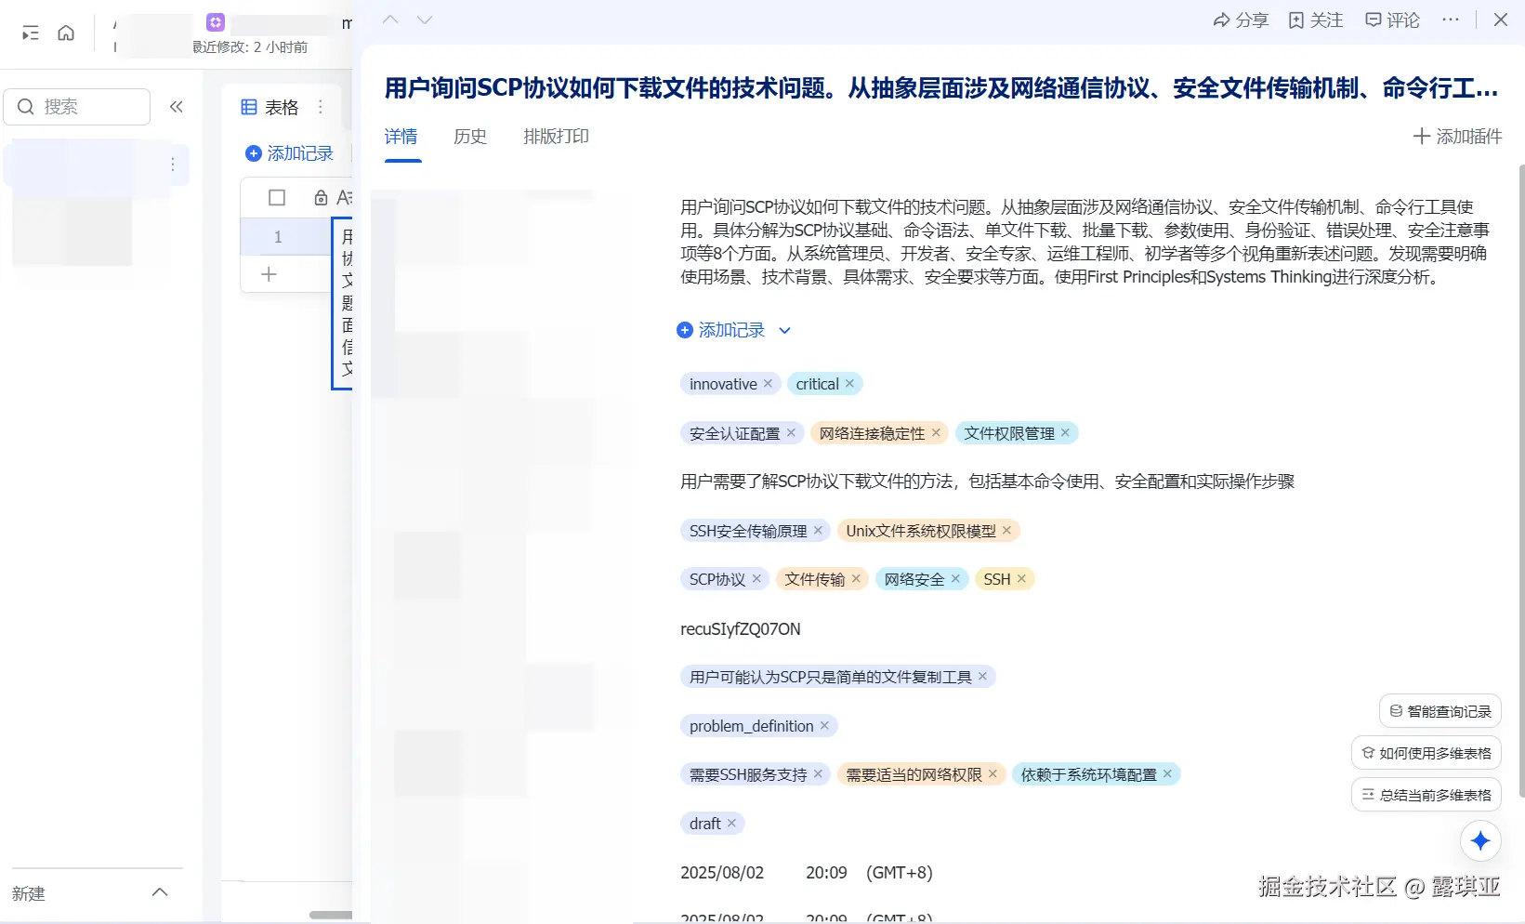1525x924 pixels.
Task: Go to previous record with up arrow
Action: [x=390, y=20]
